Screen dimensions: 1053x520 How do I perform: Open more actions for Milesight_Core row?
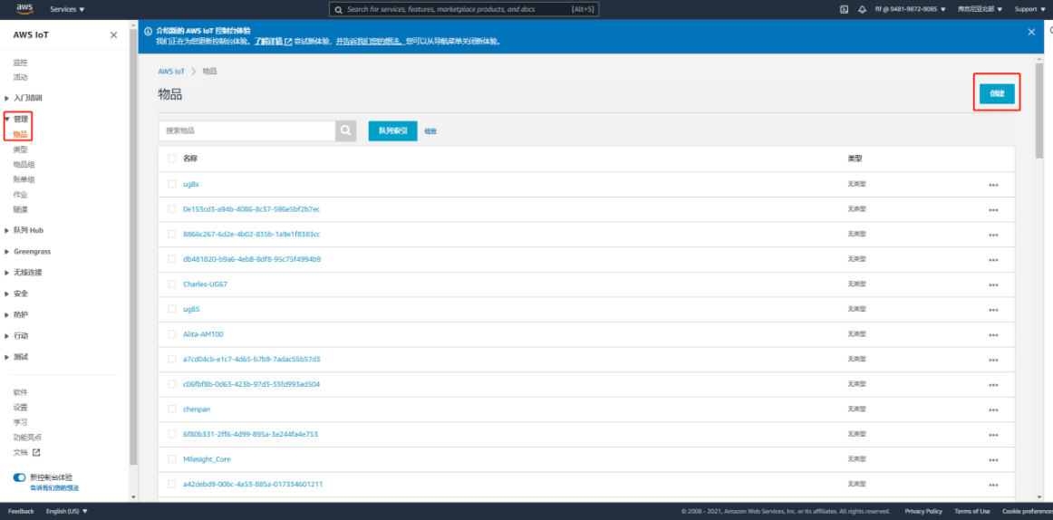click(993, 460)
